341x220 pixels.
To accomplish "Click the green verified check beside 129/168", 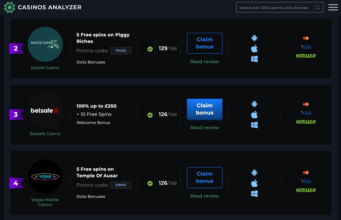I will point(150,49).
